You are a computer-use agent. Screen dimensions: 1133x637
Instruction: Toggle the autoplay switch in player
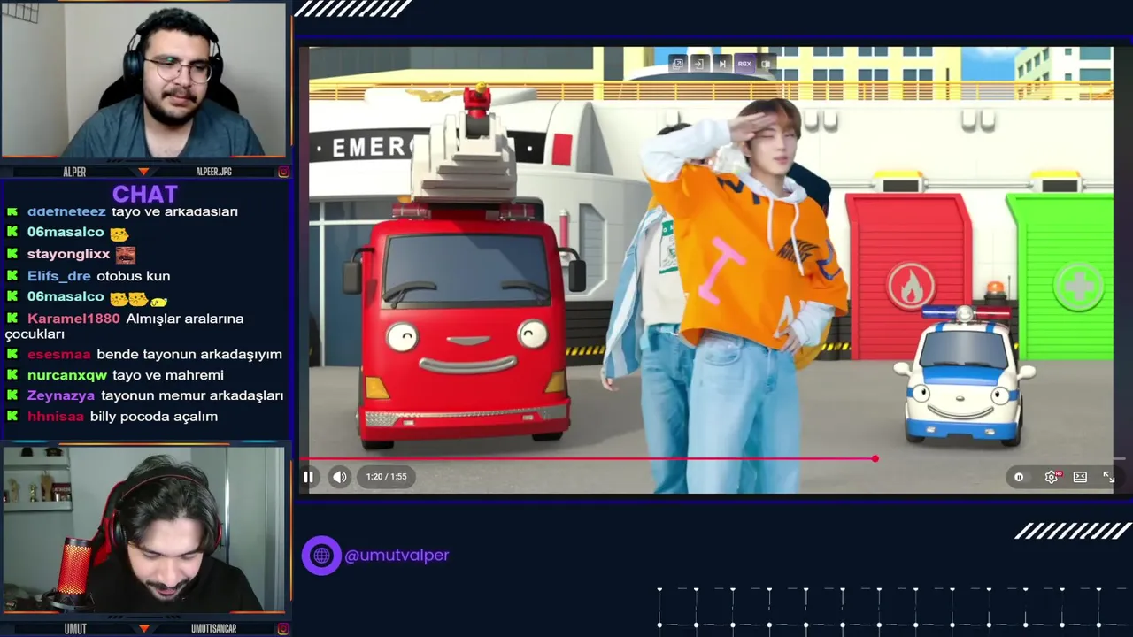(x=1019, y=477)
